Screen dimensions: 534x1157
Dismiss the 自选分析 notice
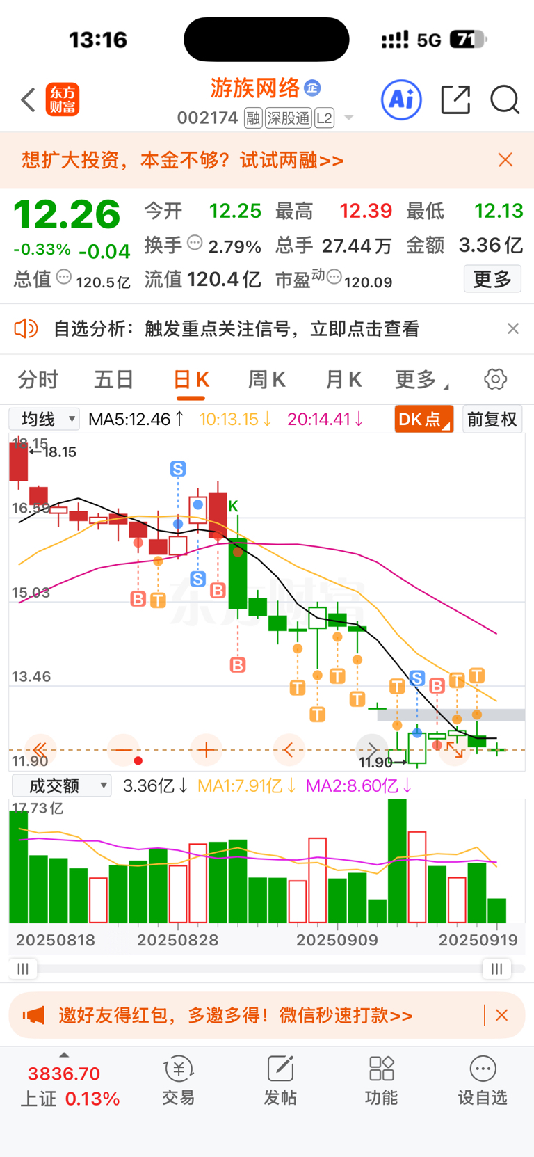(513, 328)
